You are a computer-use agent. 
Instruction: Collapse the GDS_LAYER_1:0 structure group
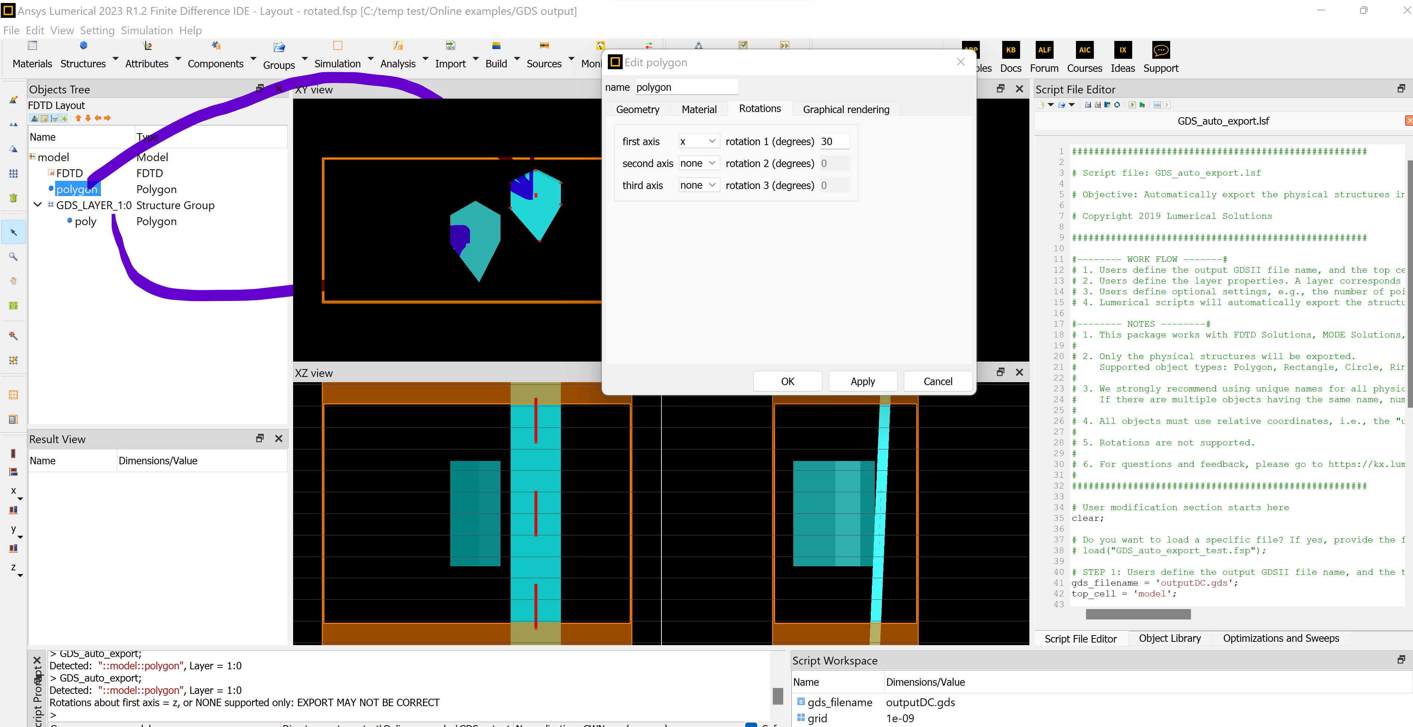coord(37,204)
